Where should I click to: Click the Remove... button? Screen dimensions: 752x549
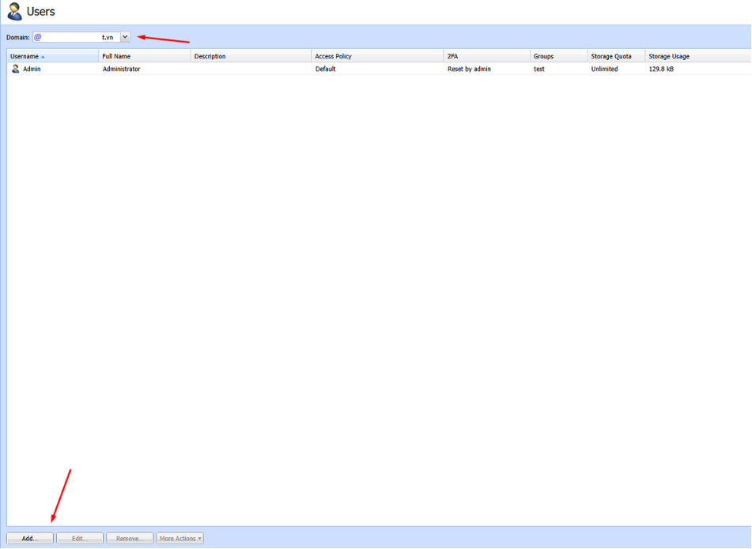pyautogui.click(x=130, y=539)
